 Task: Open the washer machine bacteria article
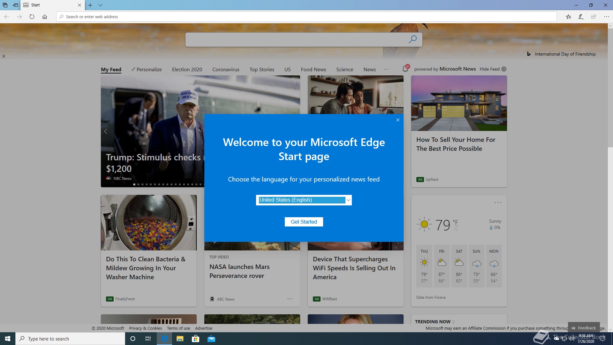coord(146,268)
